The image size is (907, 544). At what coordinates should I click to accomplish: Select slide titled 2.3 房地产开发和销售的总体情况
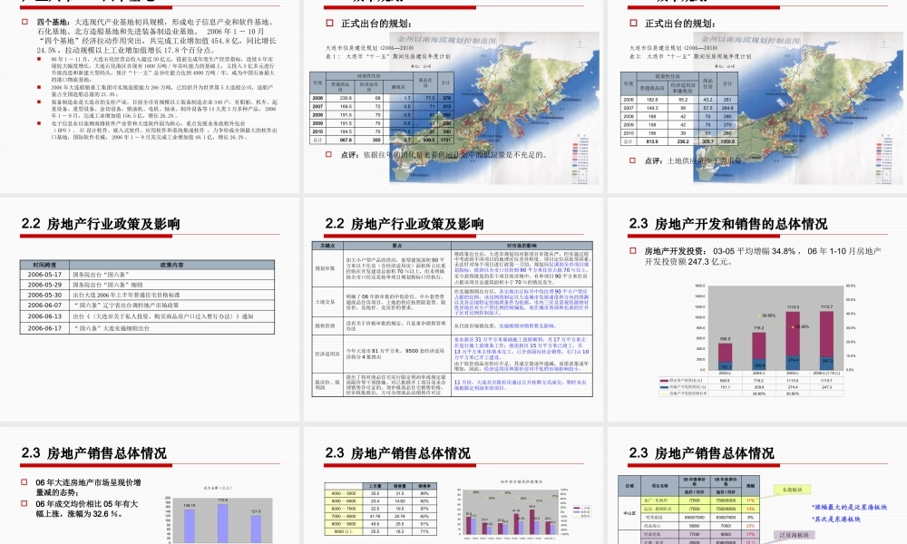click(x=757, y=309)
